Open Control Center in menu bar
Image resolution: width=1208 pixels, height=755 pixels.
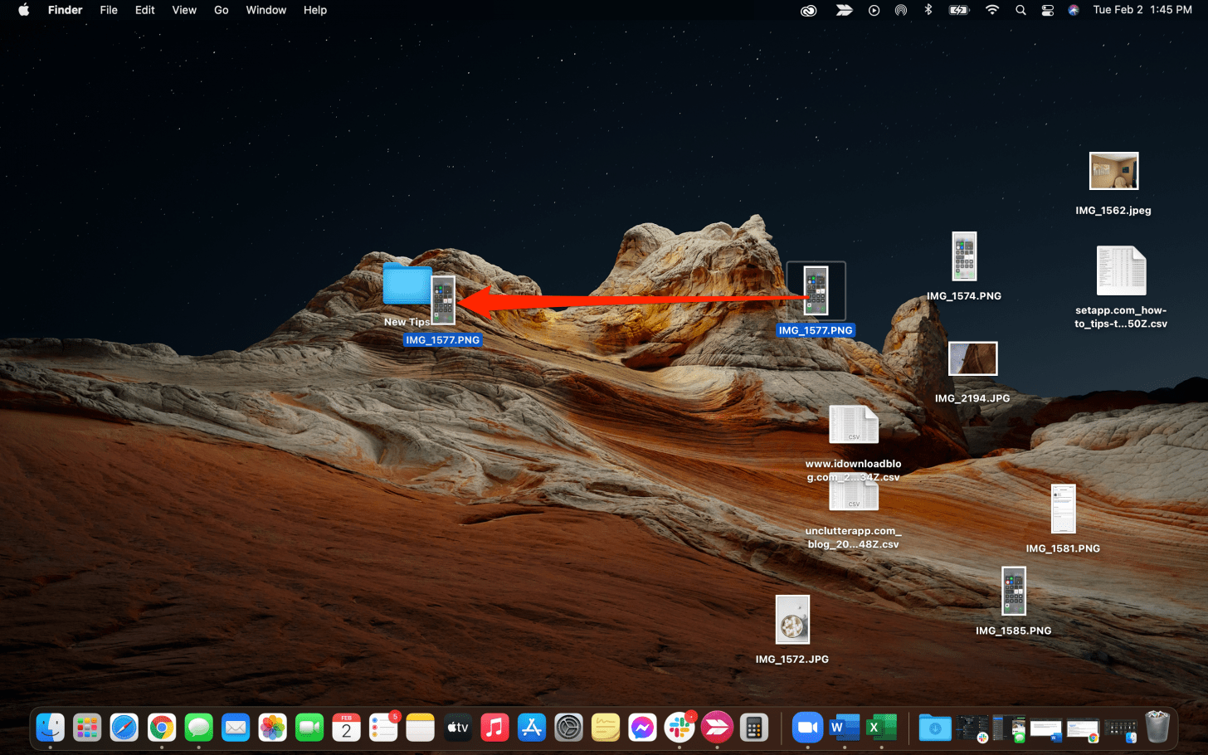pos(1047,10)
